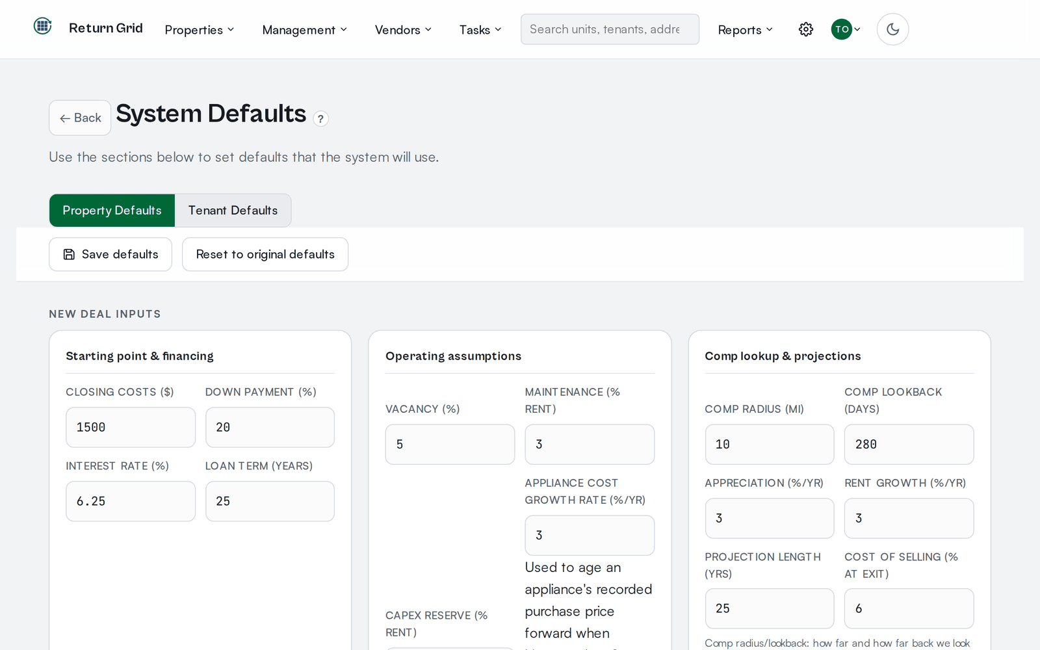Click the NEW DEAL INPUTS section label
1040x650 pixels.
(105, 314)
